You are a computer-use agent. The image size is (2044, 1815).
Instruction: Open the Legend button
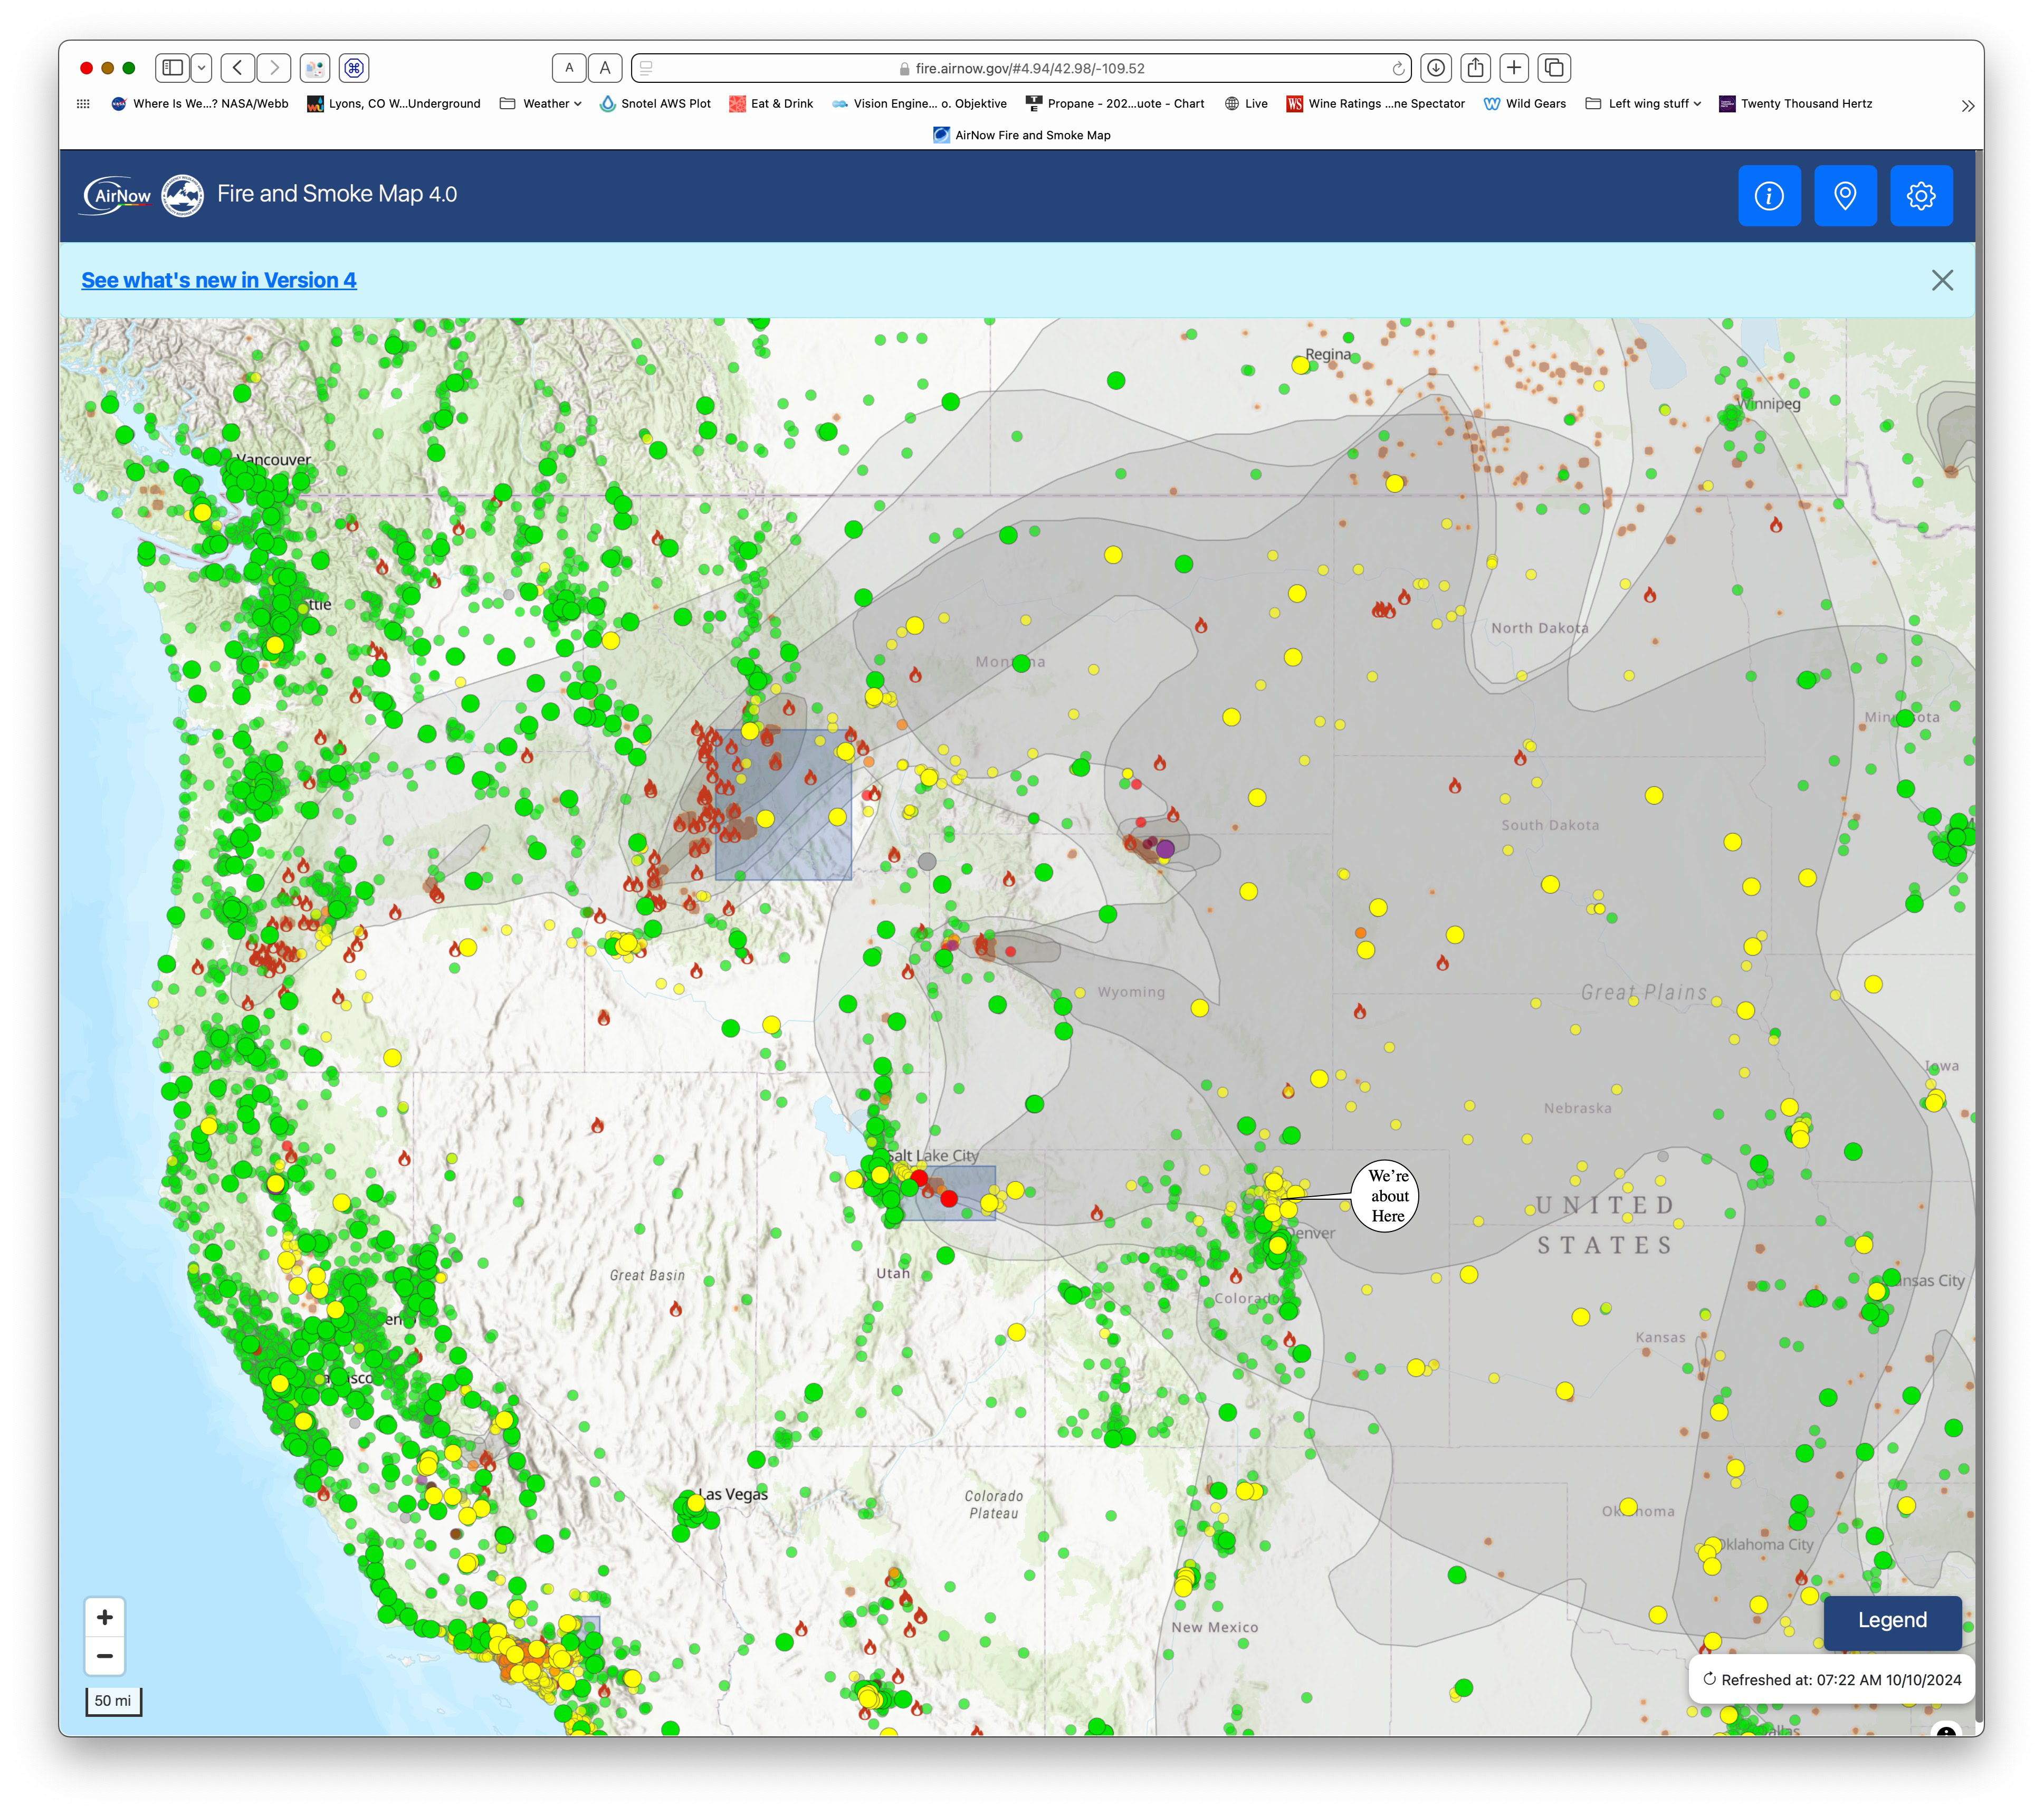(x=1891, y=1620)
